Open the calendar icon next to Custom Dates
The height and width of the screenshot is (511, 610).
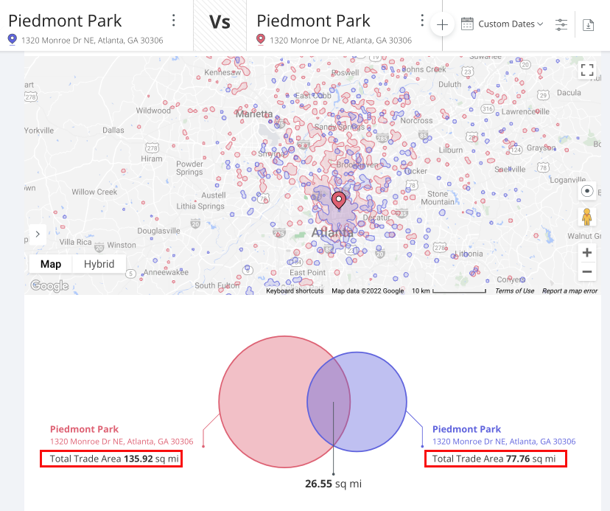(x=467, y=24)
